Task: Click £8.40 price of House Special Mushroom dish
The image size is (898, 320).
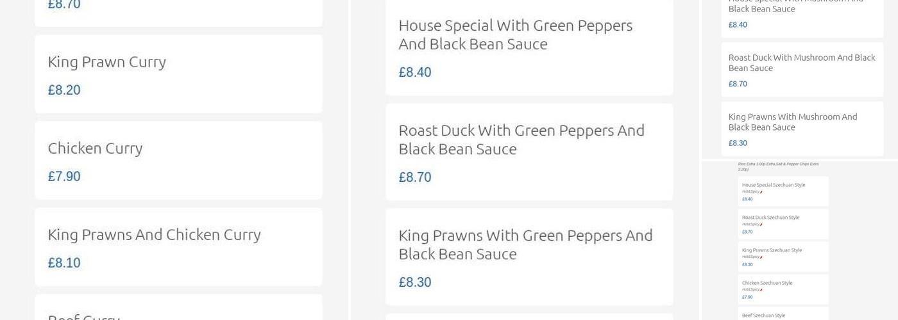Action: point(738,25)
